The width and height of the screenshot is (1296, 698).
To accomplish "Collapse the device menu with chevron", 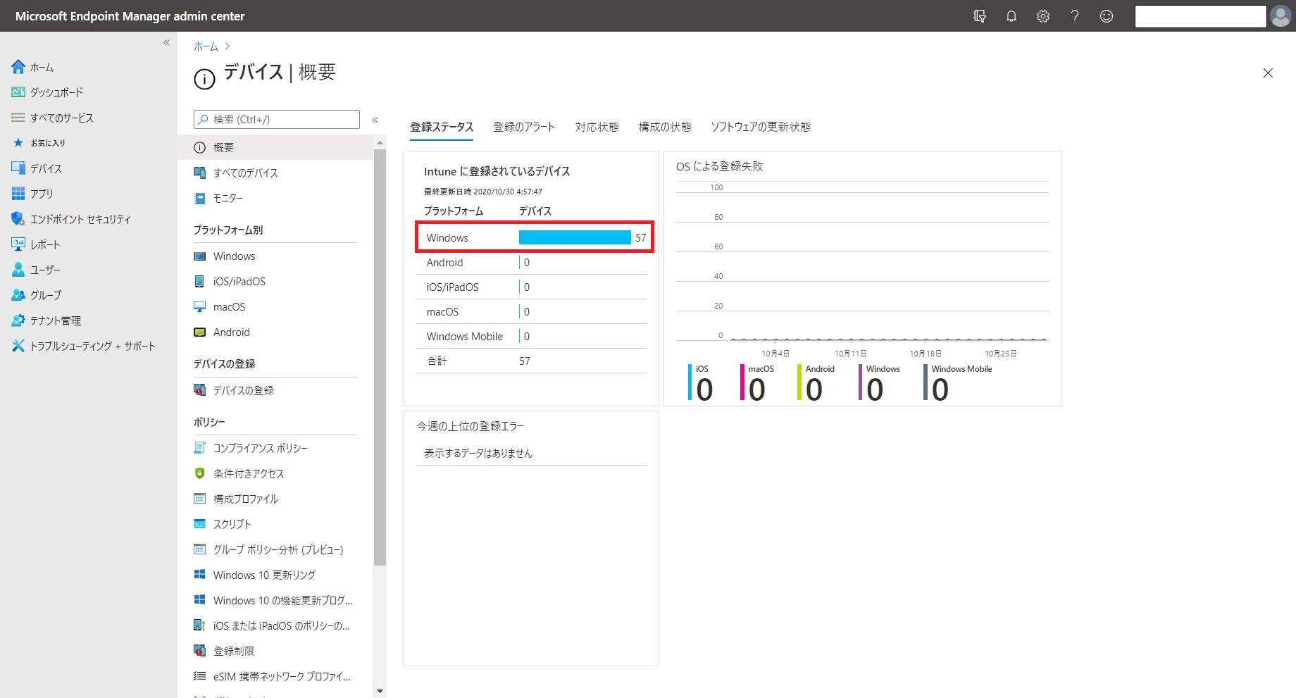I will pos(375,120).
